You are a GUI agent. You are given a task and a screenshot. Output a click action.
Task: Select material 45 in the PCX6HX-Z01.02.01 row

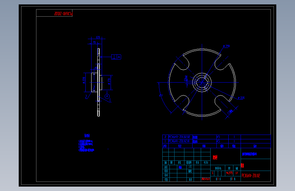tap(218, 141)
